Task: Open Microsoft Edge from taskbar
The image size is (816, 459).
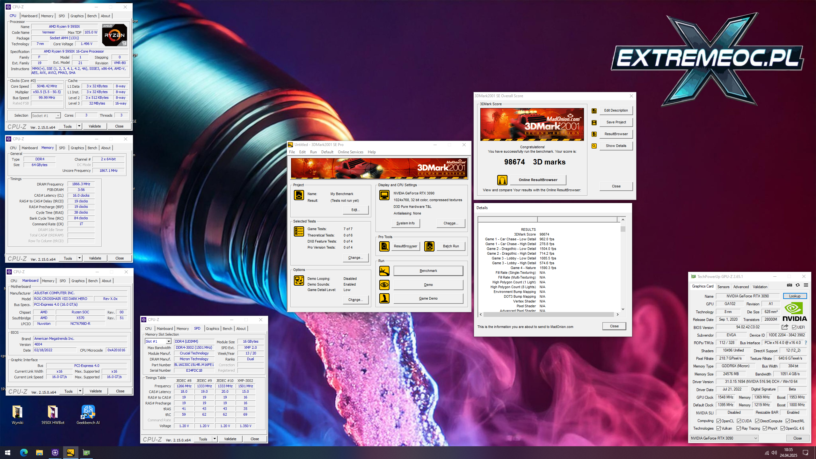Action: (x=24, y=452)
